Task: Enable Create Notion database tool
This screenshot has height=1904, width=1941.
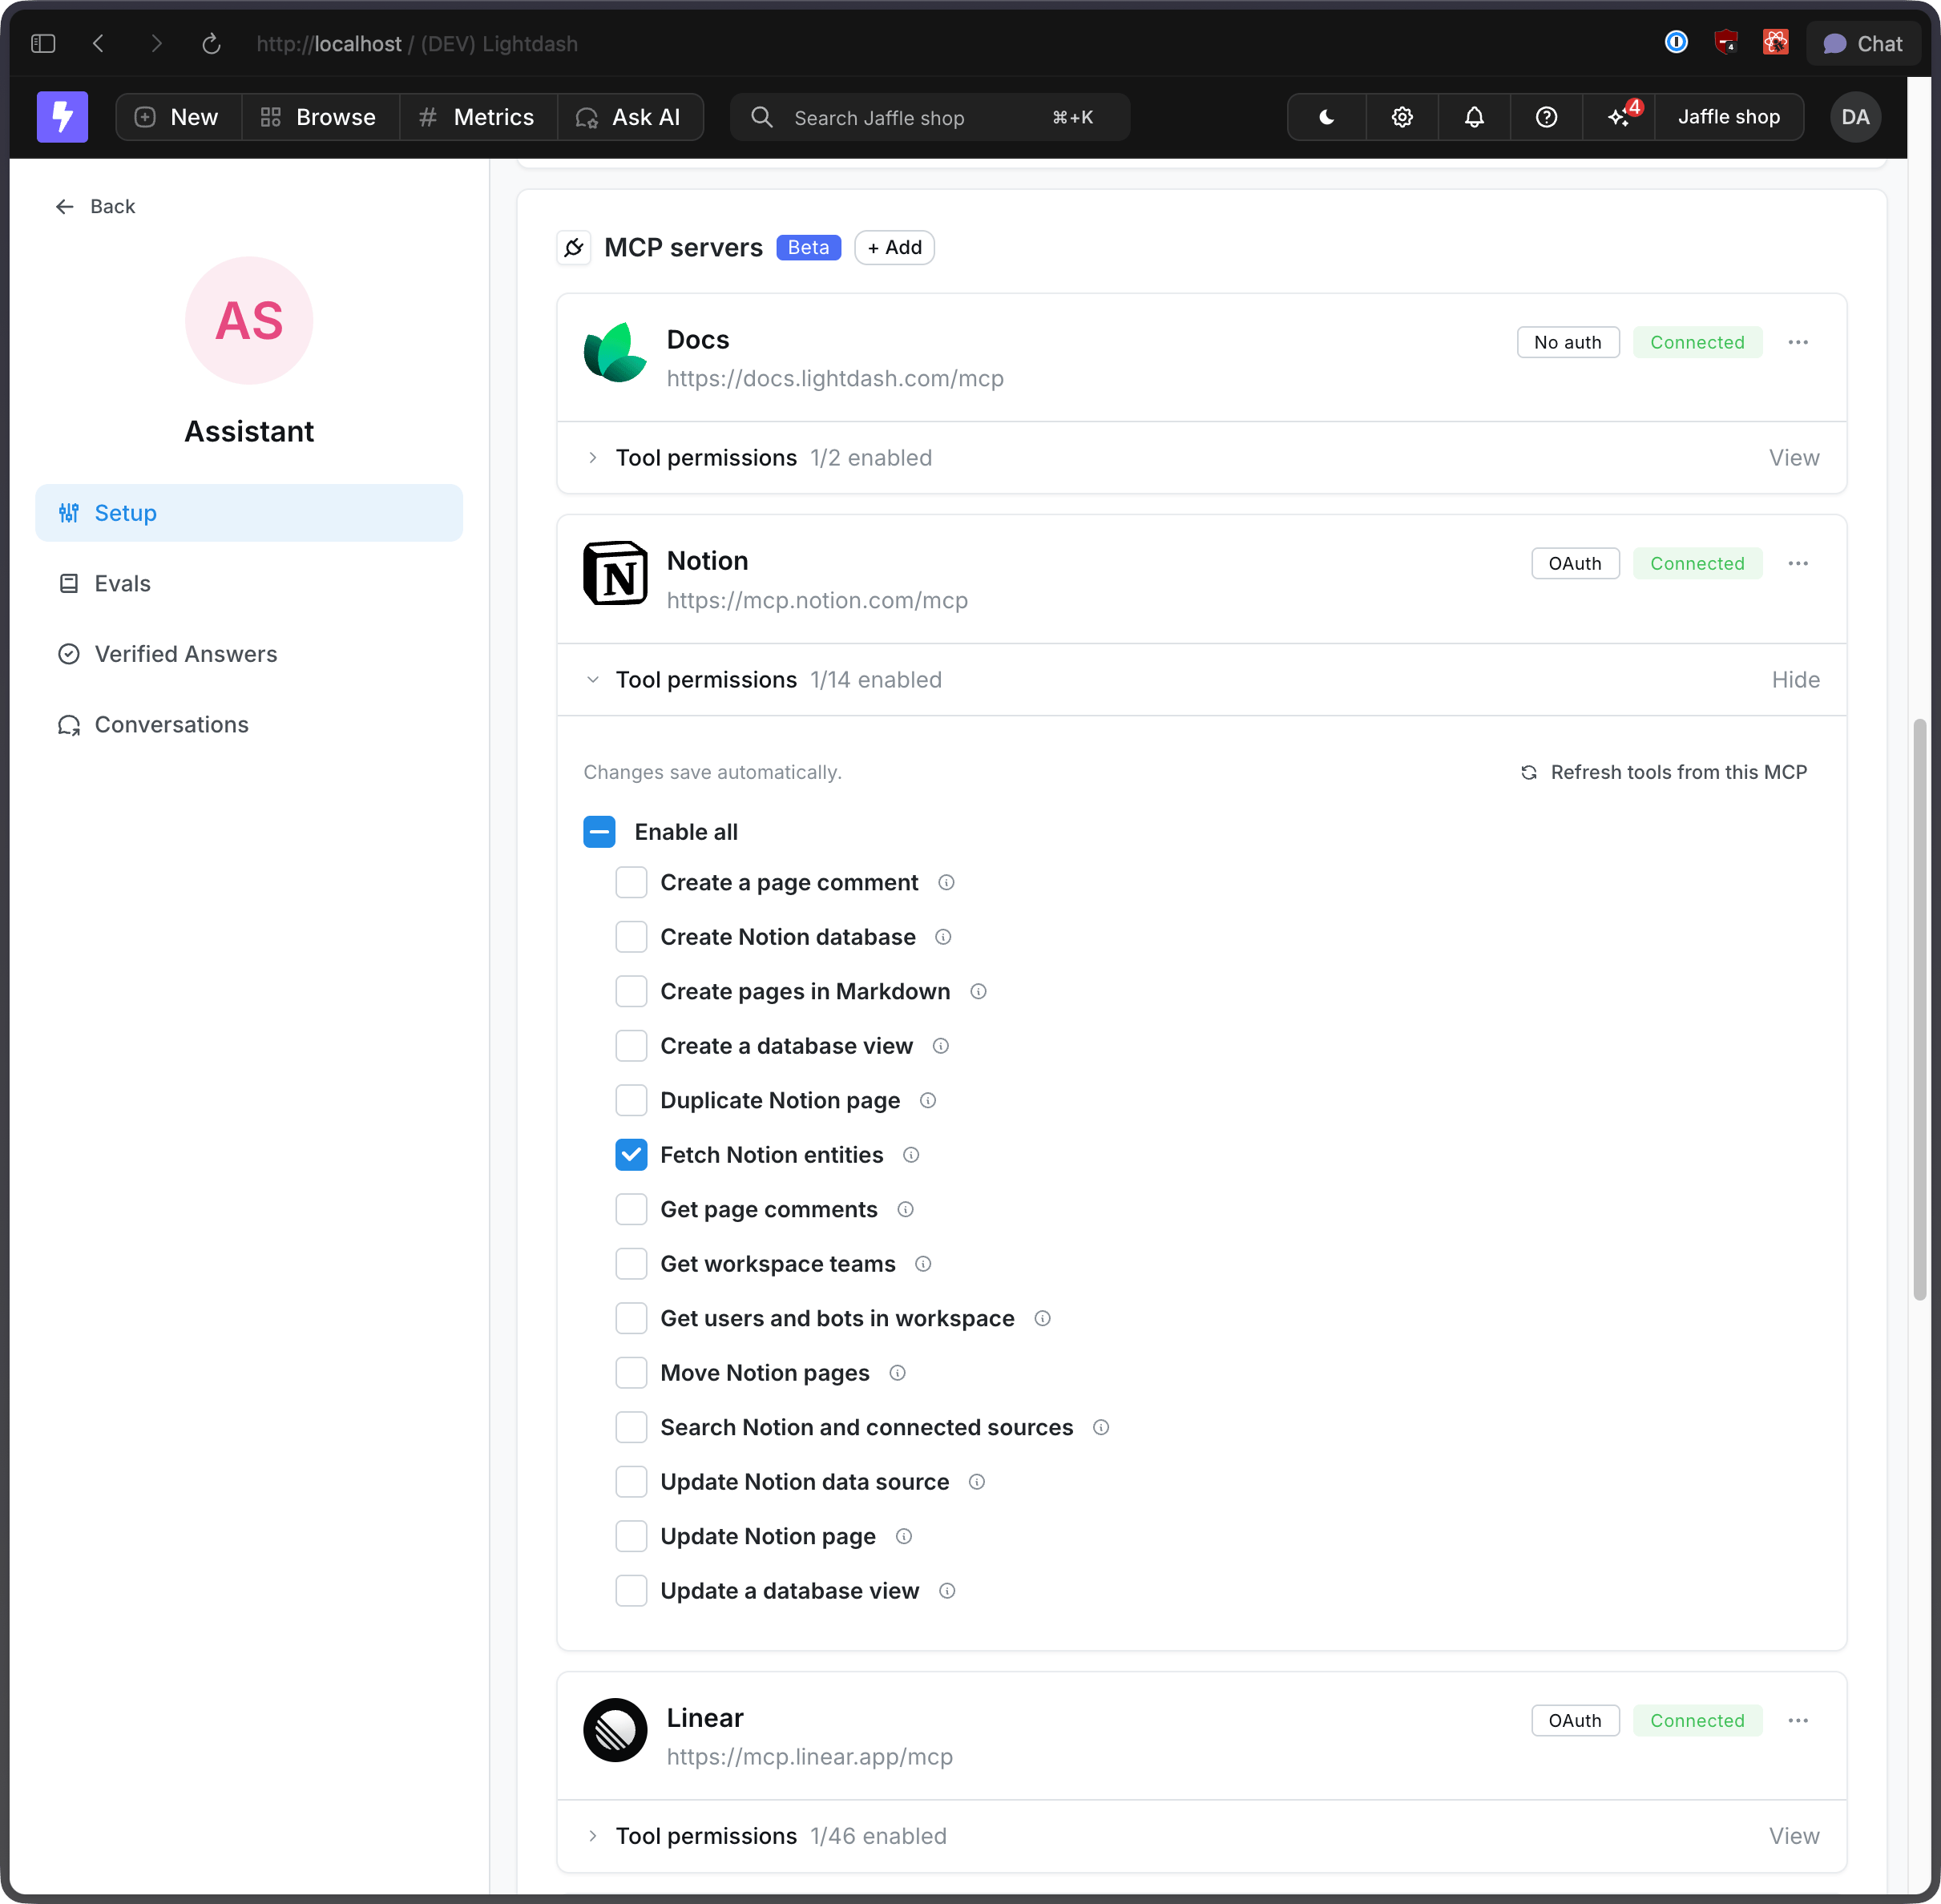Action: 631,937
